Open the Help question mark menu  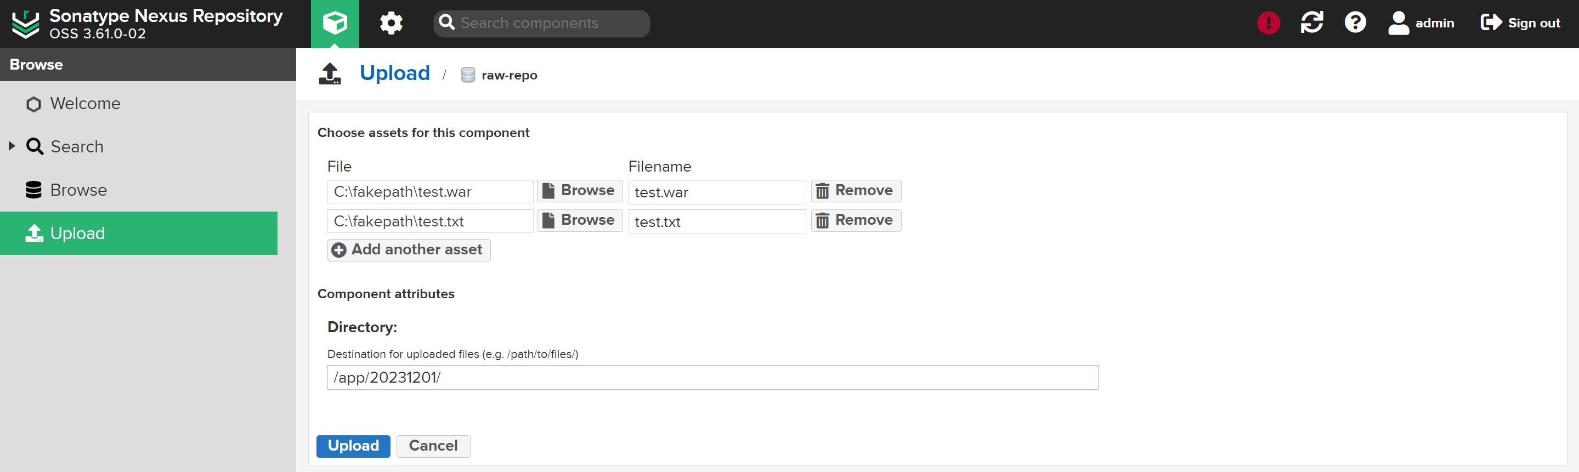(1355, 23)
